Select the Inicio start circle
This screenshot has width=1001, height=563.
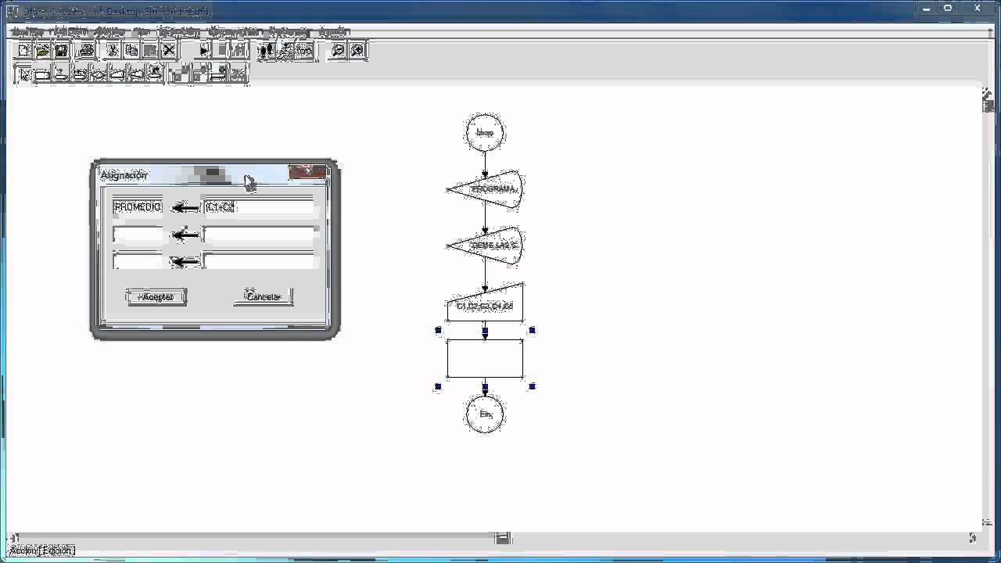click(x=485, y=133)
